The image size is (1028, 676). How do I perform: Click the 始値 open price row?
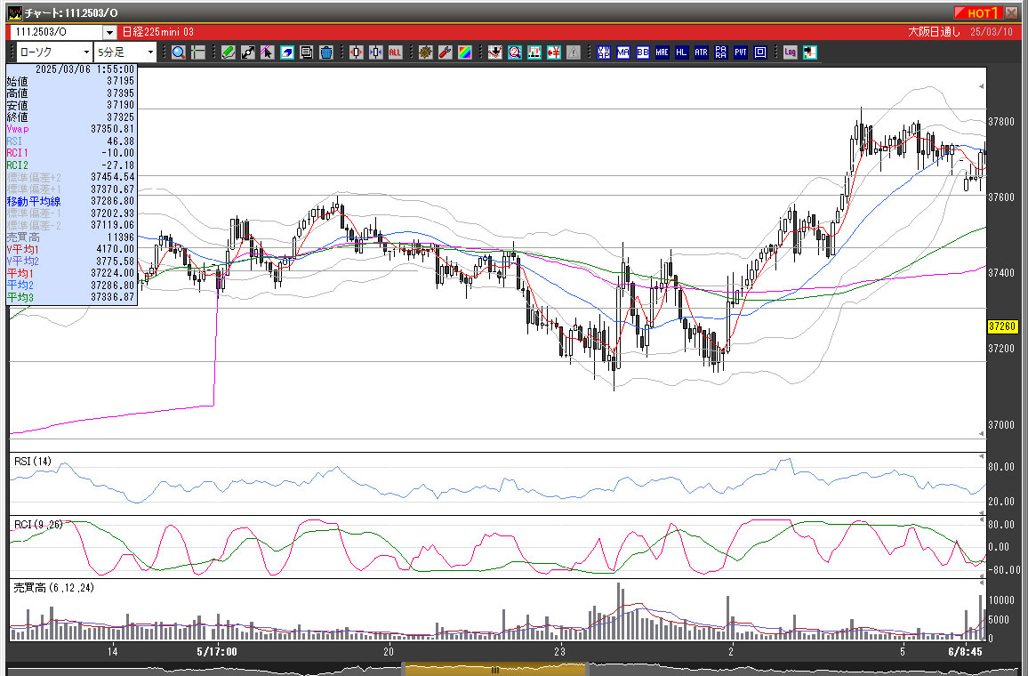click(71, 81)
